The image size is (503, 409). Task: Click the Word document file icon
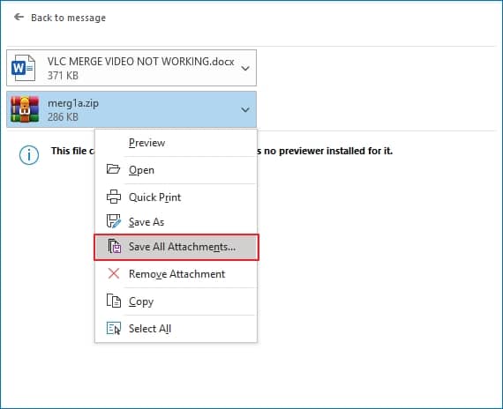(23, 68)
